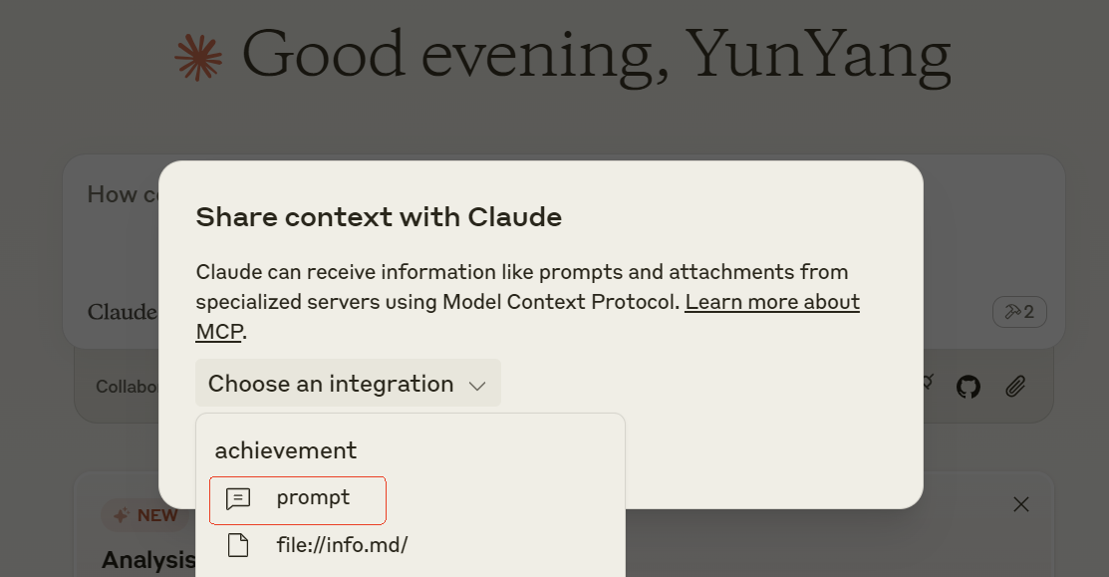1109x577 pixels.
Task: Open the MCP tools badge showing 2
Action: tap(1019, 312)
